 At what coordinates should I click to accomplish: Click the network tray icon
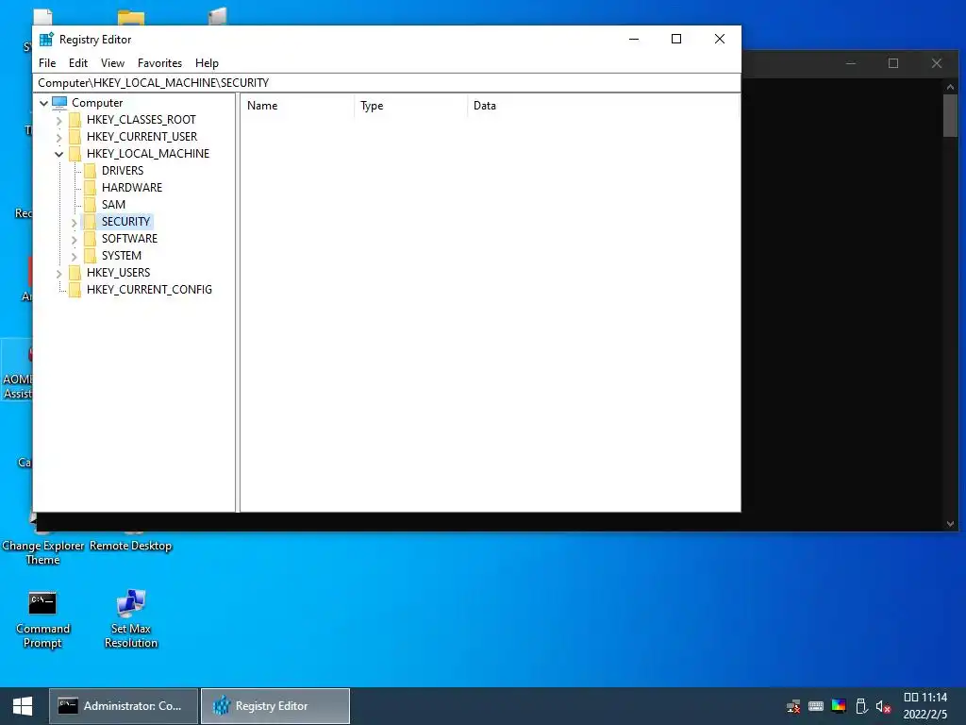coord(793,706)
